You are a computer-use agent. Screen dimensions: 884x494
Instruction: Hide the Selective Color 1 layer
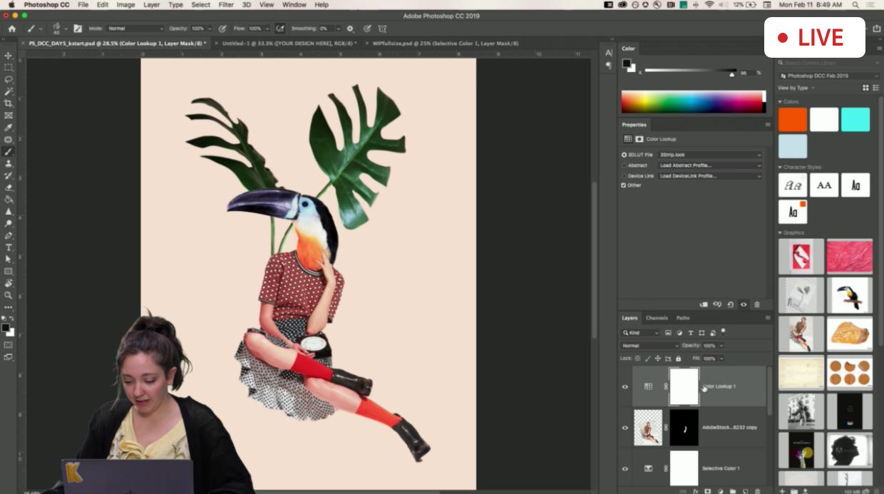click(625, 468)
